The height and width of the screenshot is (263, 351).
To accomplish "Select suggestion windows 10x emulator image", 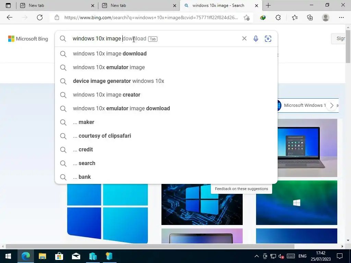I will tap(166, 67).
